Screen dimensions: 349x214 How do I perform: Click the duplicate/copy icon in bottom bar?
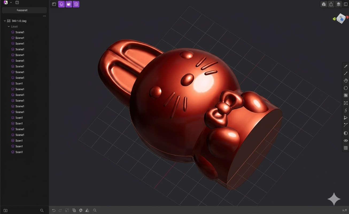click(74, 211)
